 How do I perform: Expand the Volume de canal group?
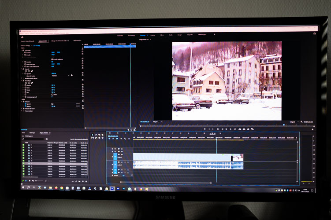point(21,109)
